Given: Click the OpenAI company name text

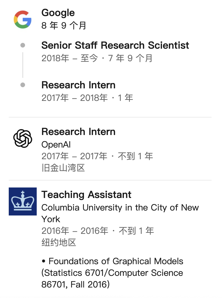Looking at the screenshot, I should [56, 145].
